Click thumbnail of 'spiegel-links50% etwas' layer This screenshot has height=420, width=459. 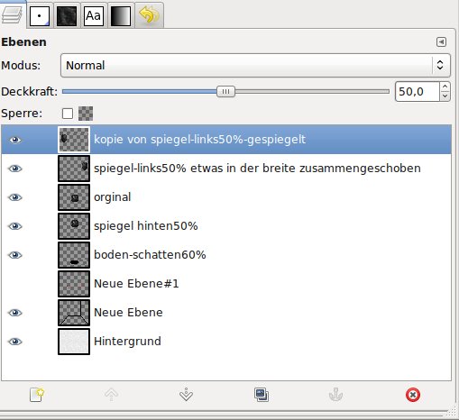point(74,169)
